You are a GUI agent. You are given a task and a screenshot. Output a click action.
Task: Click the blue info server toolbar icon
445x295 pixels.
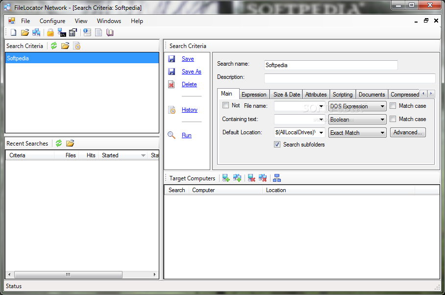tap(87, 33)
